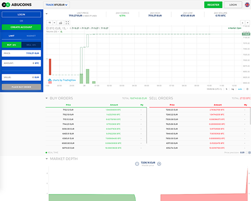
Task: Open the UK flag language selector
Action: click(x=247, y=5)
